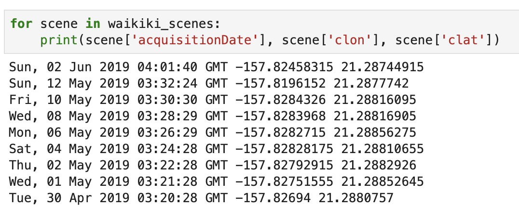Click latitude value 21.2880757
The image size is (519, 207).
356,198
